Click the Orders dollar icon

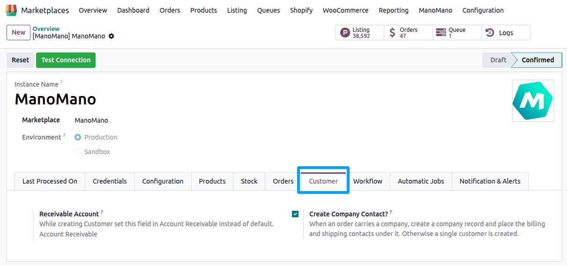tap(393, 33)
